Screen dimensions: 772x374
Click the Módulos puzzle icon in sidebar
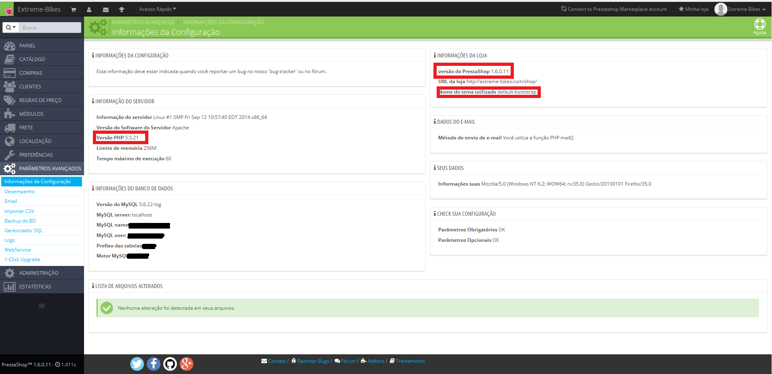[x=10, y=114]
